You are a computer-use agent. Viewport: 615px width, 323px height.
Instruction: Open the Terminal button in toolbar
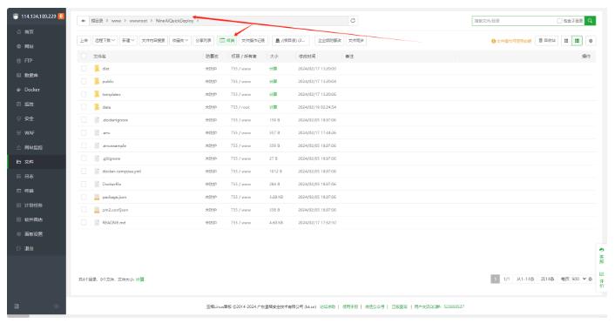point(226,40)
